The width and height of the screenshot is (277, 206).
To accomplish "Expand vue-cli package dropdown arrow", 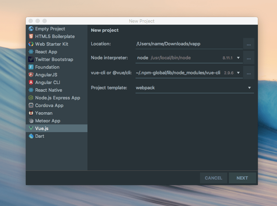I will pyautogui.click(x=238, y=73).
